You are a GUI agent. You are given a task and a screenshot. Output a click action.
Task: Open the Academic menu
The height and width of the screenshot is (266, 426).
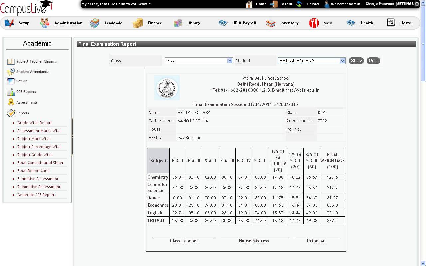pos(113,23)
